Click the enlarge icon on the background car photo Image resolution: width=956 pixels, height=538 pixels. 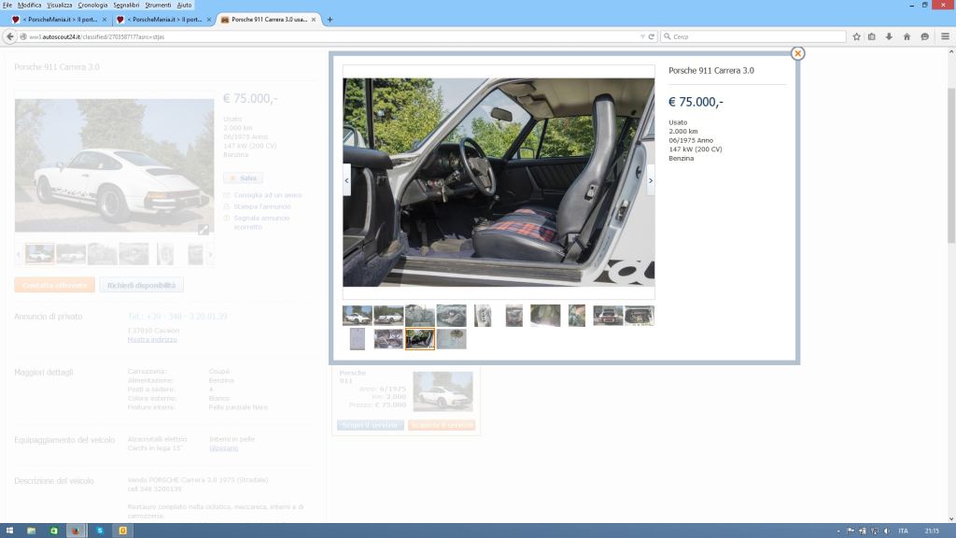[x=204, y=230]
